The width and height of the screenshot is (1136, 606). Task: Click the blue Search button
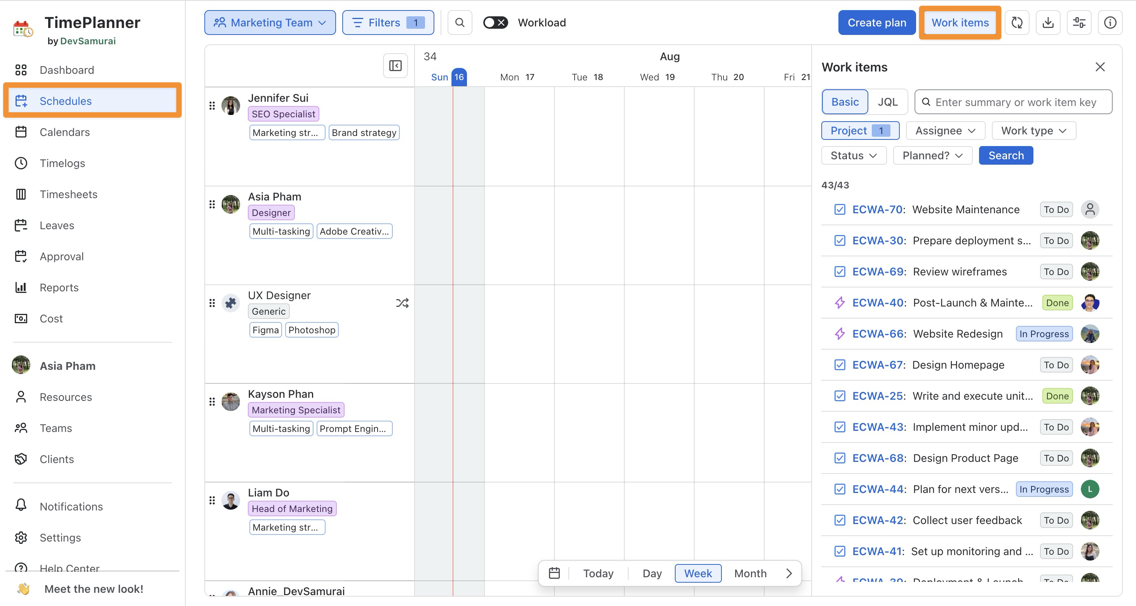point(1006,155)
